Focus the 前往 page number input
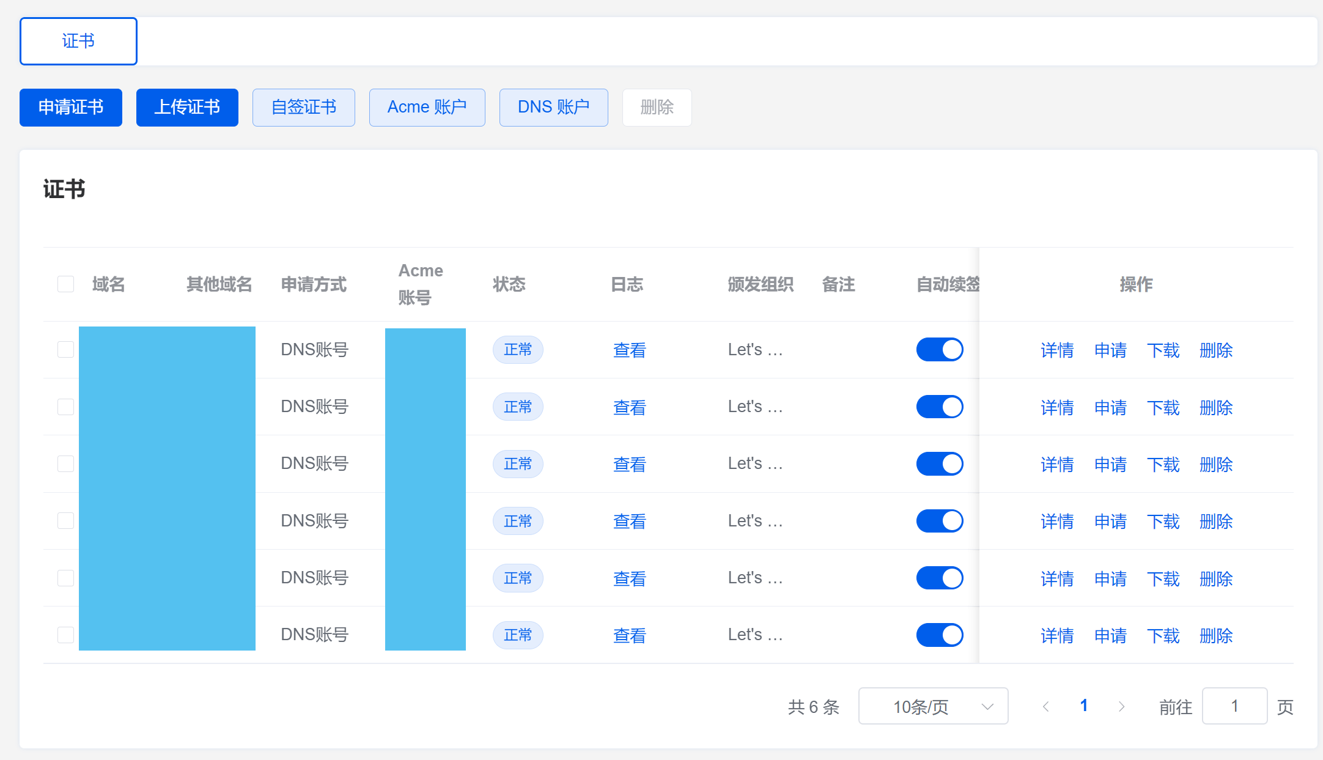 click(x=1234, y=706)
